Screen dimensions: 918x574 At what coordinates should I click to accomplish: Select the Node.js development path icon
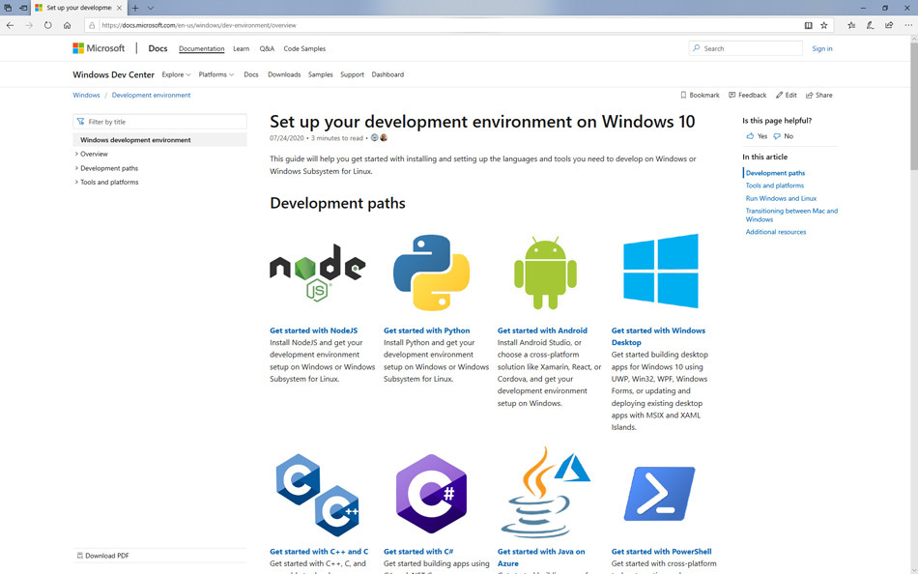(x=317, y=271)
